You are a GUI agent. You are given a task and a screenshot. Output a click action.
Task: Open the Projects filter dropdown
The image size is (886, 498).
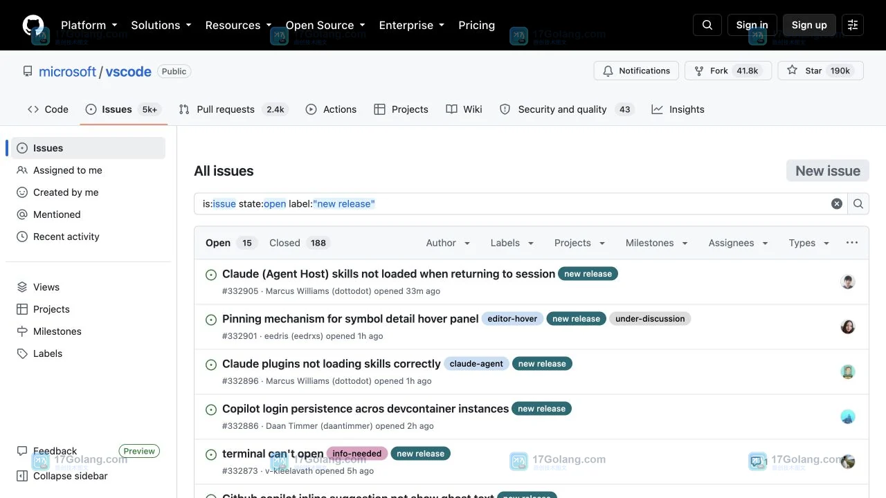(x=580, y=243)
